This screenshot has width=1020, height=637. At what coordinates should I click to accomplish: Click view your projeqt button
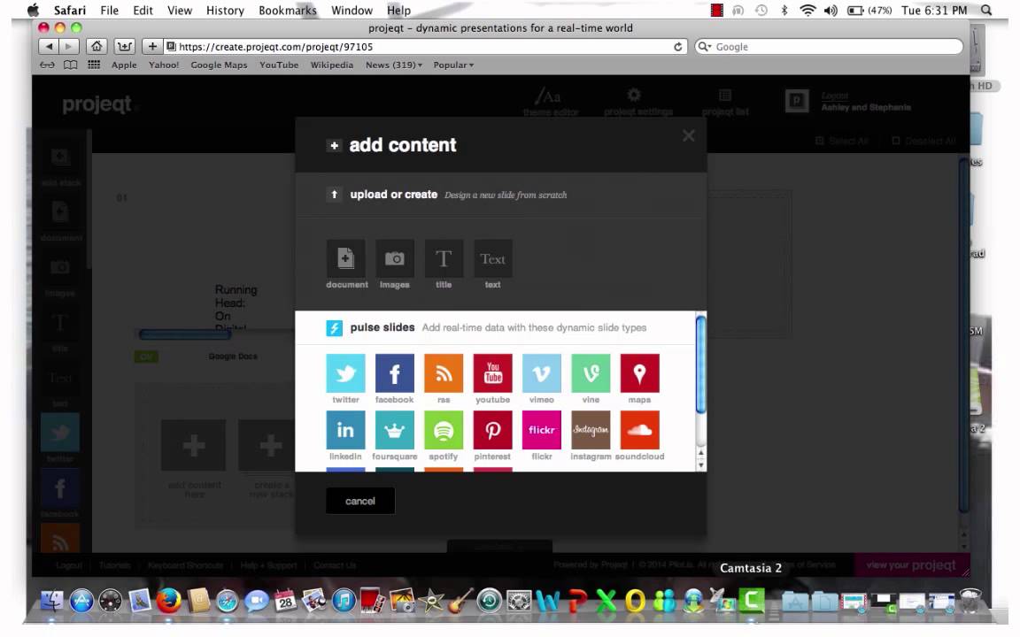(911, 564)
